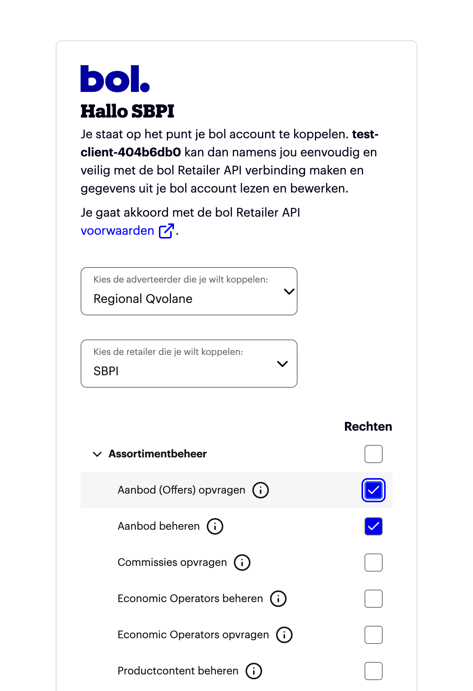Open the retailer dropdown showing SBPI
The width and height of the screenshot is (473, 691).
(189, 364)
